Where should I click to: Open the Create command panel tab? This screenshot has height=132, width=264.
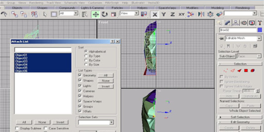click(x=219, y=23)
